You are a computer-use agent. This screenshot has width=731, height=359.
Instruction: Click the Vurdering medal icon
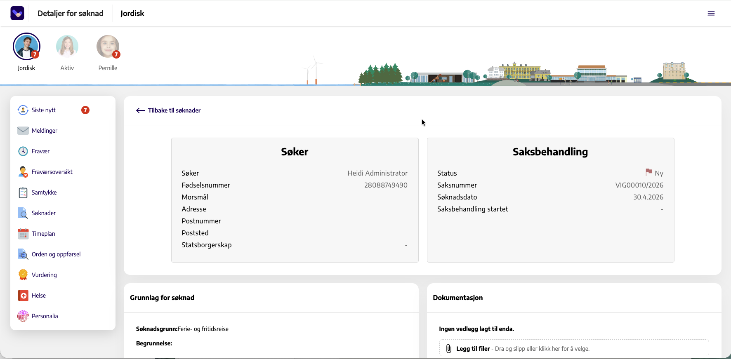pos(23,275)
